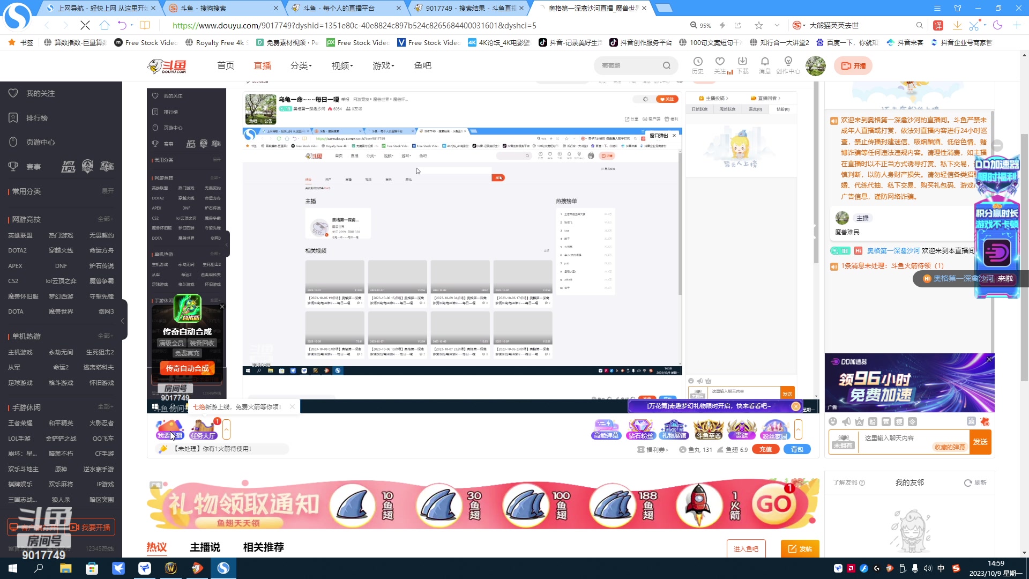This screenshot has width=1029, height=579.
Task: Open the 历史 history icon in Douyu header
Action: coord(697,65)
